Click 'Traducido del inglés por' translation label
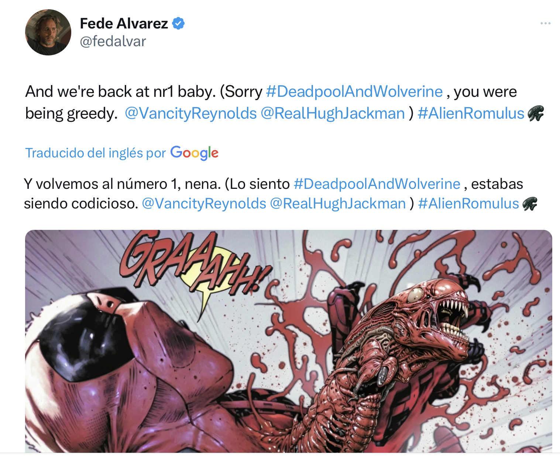 (x=96, y=153)
